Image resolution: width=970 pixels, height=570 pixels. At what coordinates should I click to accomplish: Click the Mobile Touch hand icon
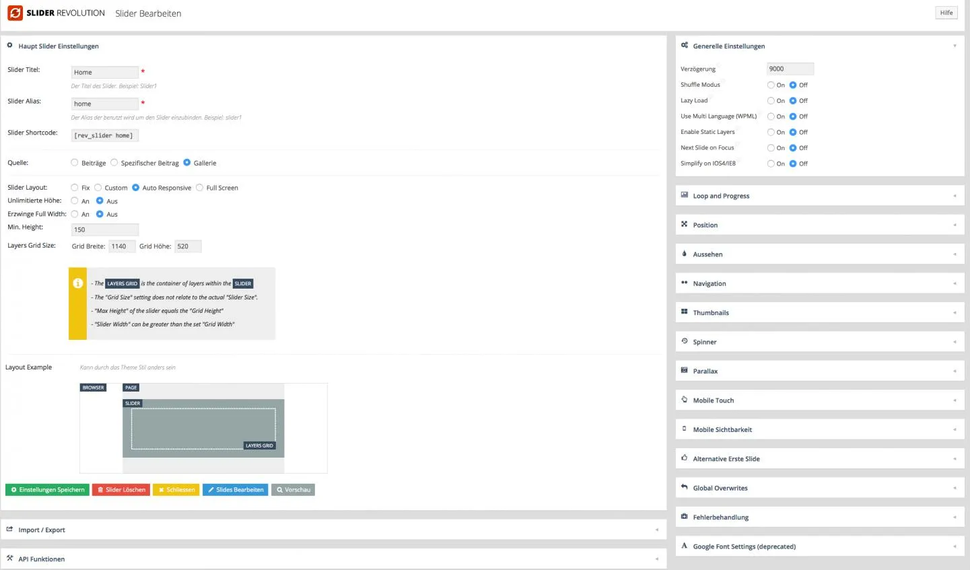click(x=684, y=400)
